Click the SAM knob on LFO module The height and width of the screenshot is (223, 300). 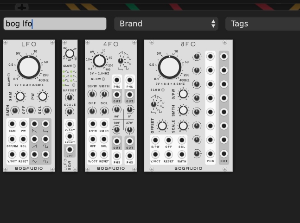click(x=20, y=96)
